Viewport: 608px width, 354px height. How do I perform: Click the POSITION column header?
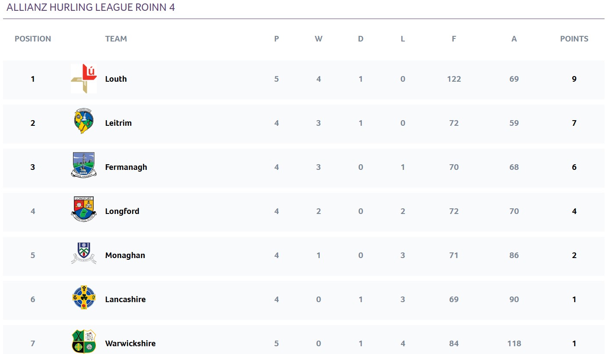pyautogui.click(x=33, y=38)
